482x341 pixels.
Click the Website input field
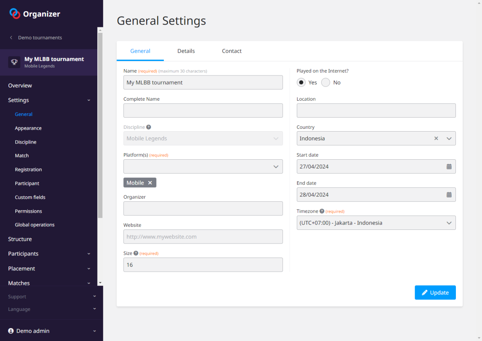coord(203,237)
